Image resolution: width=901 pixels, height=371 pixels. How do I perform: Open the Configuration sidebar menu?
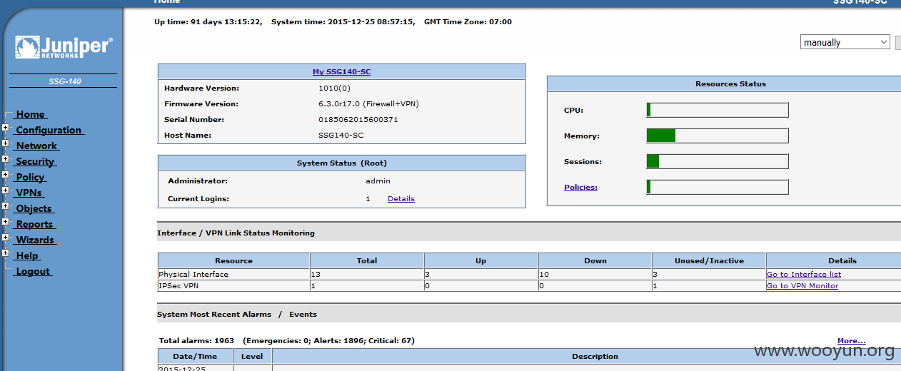[x=49, y=130]
